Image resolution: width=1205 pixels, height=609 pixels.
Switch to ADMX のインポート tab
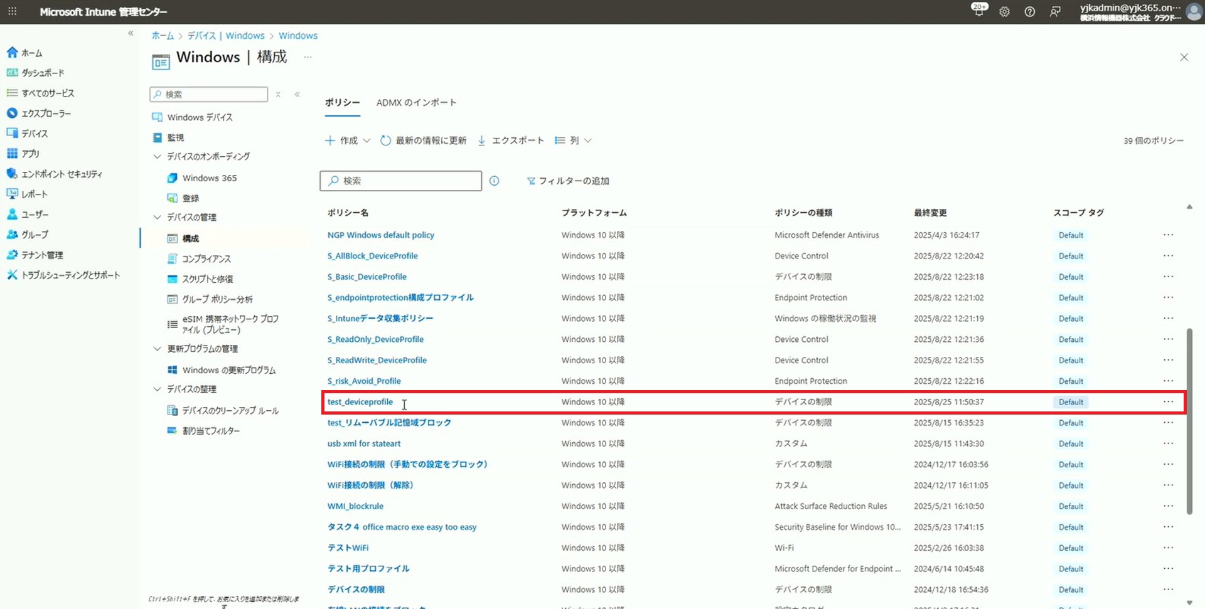point(416,102)
